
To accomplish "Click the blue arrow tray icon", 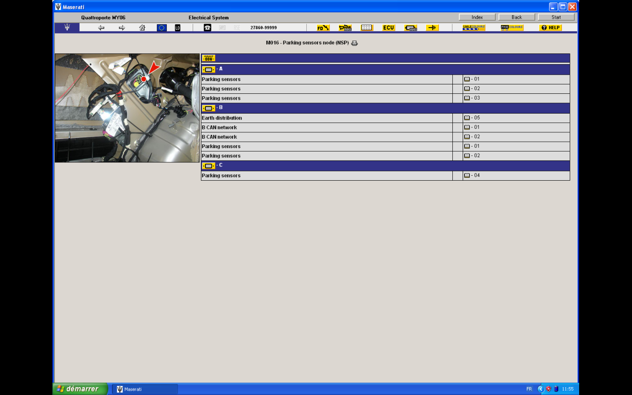I will (541, 389).
